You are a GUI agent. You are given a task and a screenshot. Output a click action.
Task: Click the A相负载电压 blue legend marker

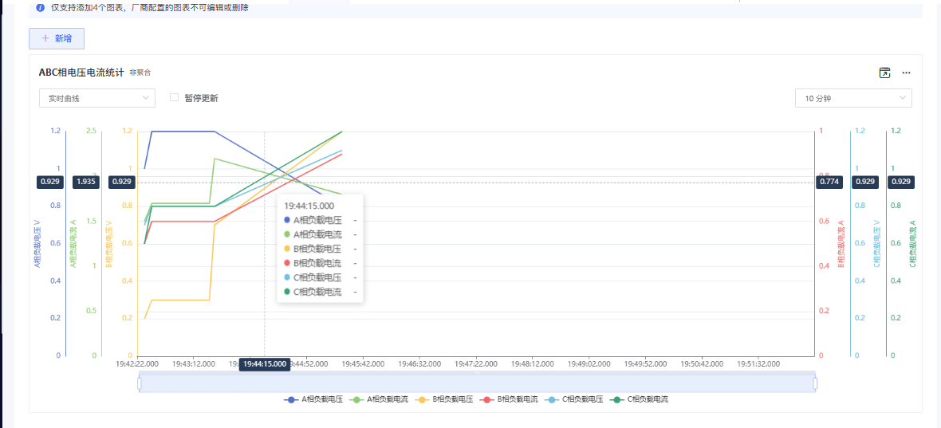(x=292, y=399)
